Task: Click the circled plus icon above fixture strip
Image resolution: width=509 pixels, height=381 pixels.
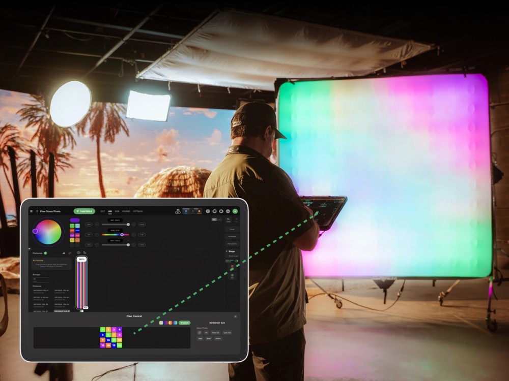Action: click(x=78, y=252)
